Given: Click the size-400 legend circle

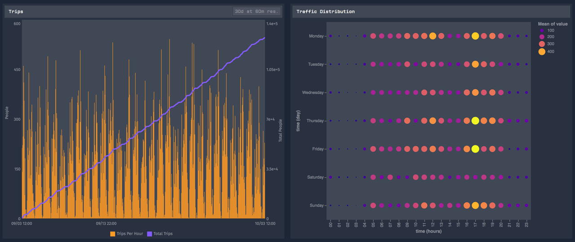Looking at the screenshot, I should tap(542, 52).
